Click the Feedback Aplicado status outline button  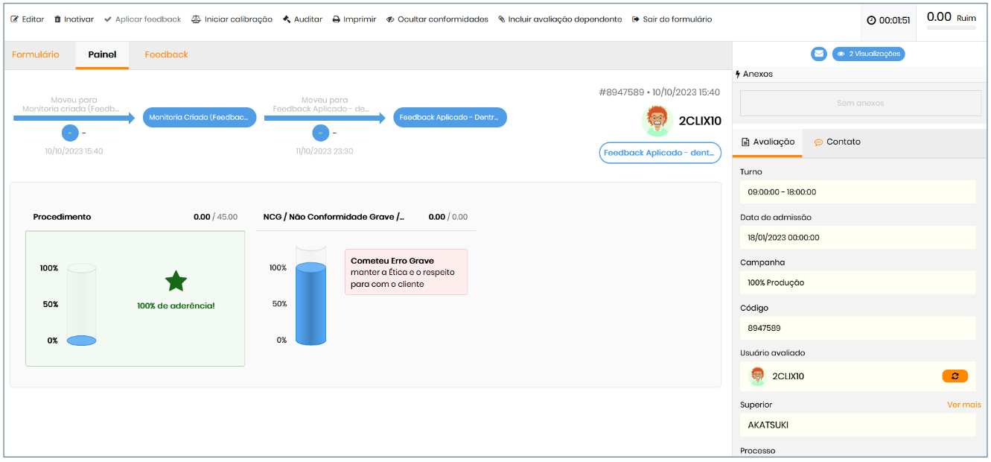pyautogui.click(x=660, y=153)
